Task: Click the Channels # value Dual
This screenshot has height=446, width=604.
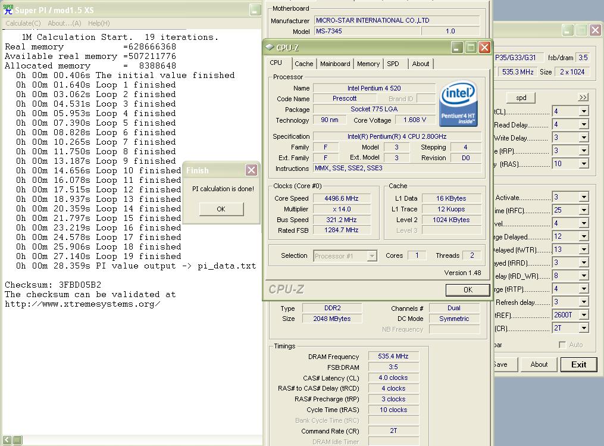Action: (x=454, y=308)
